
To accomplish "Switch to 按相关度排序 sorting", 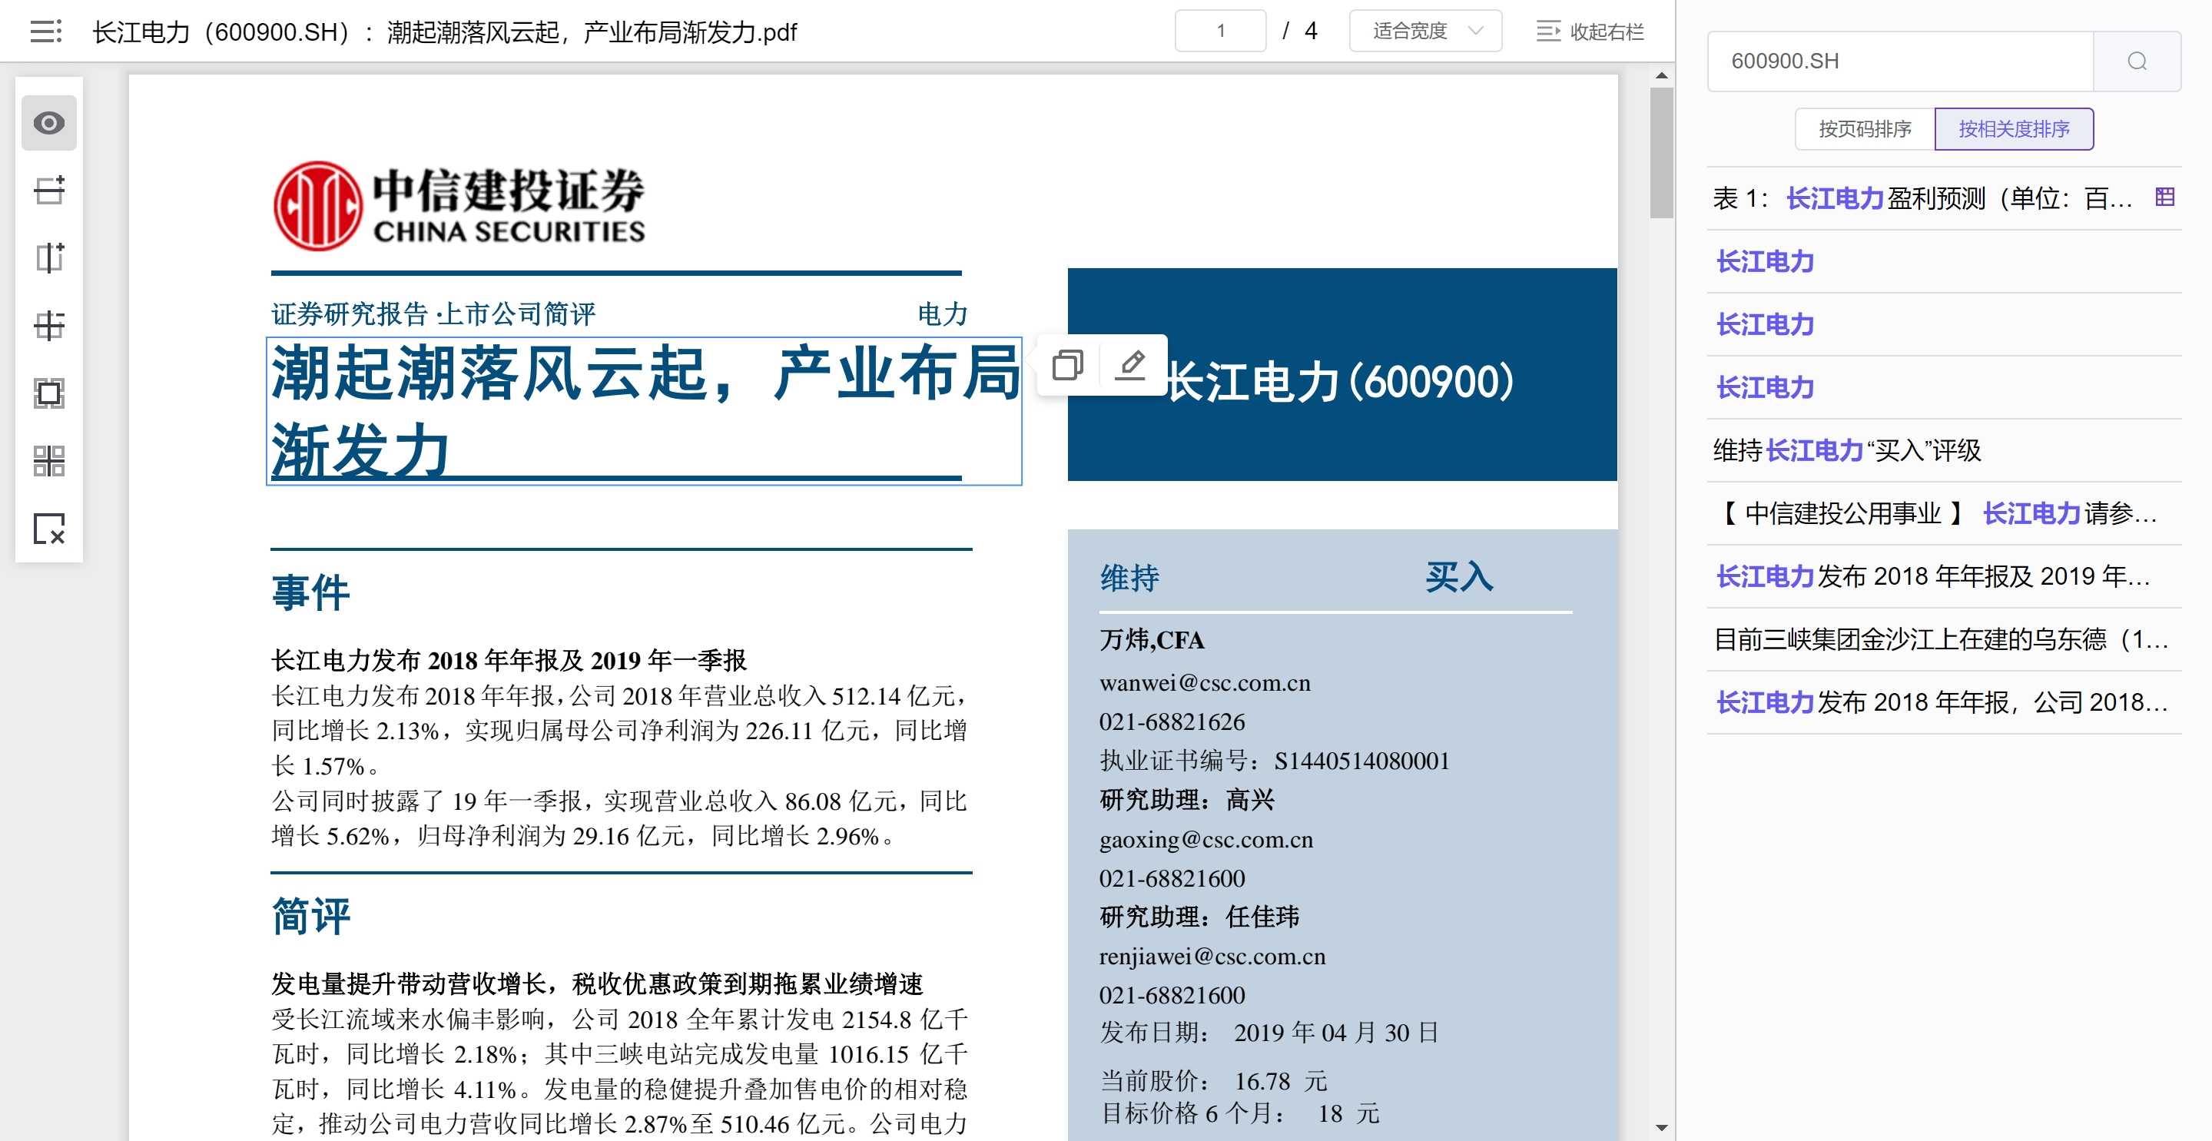I will point(2014,129).
